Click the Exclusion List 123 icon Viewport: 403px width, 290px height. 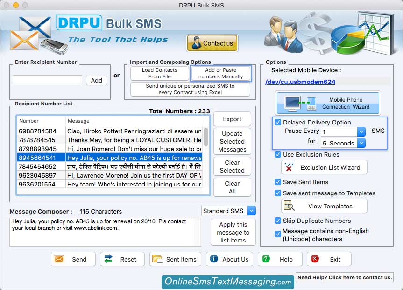(289, 167)
